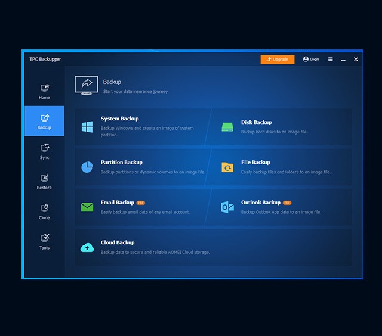Click the PRO badge next to Email Backup
The width and height of the screenshot is (382, 336).
pyautogui.click(x=141, y=203)
